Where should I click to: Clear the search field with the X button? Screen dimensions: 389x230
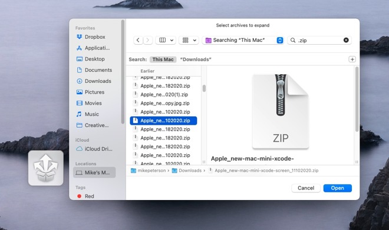346,40
